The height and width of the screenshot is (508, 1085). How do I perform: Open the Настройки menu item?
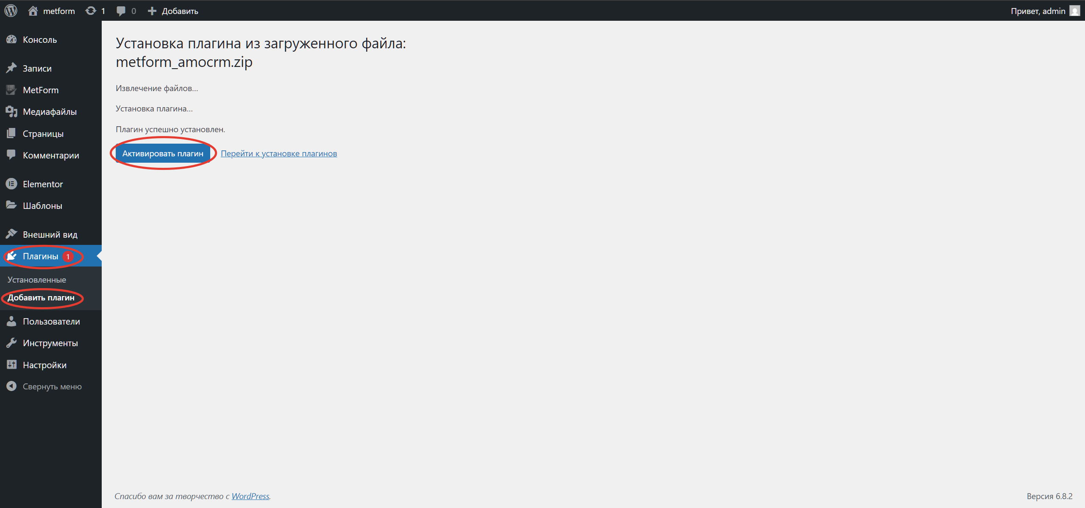pyautogui.click(x=51, y=365)
